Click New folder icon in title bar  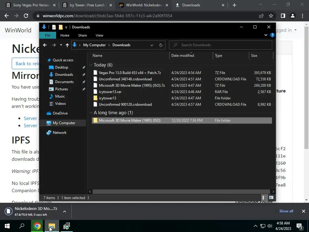tap(61, 27)
